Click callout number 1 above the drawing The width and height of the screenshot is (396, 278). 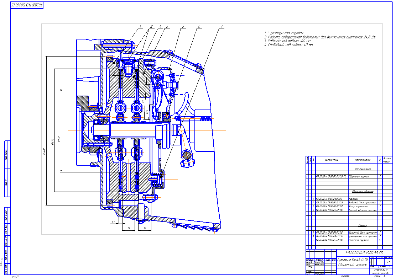[140, 26]
